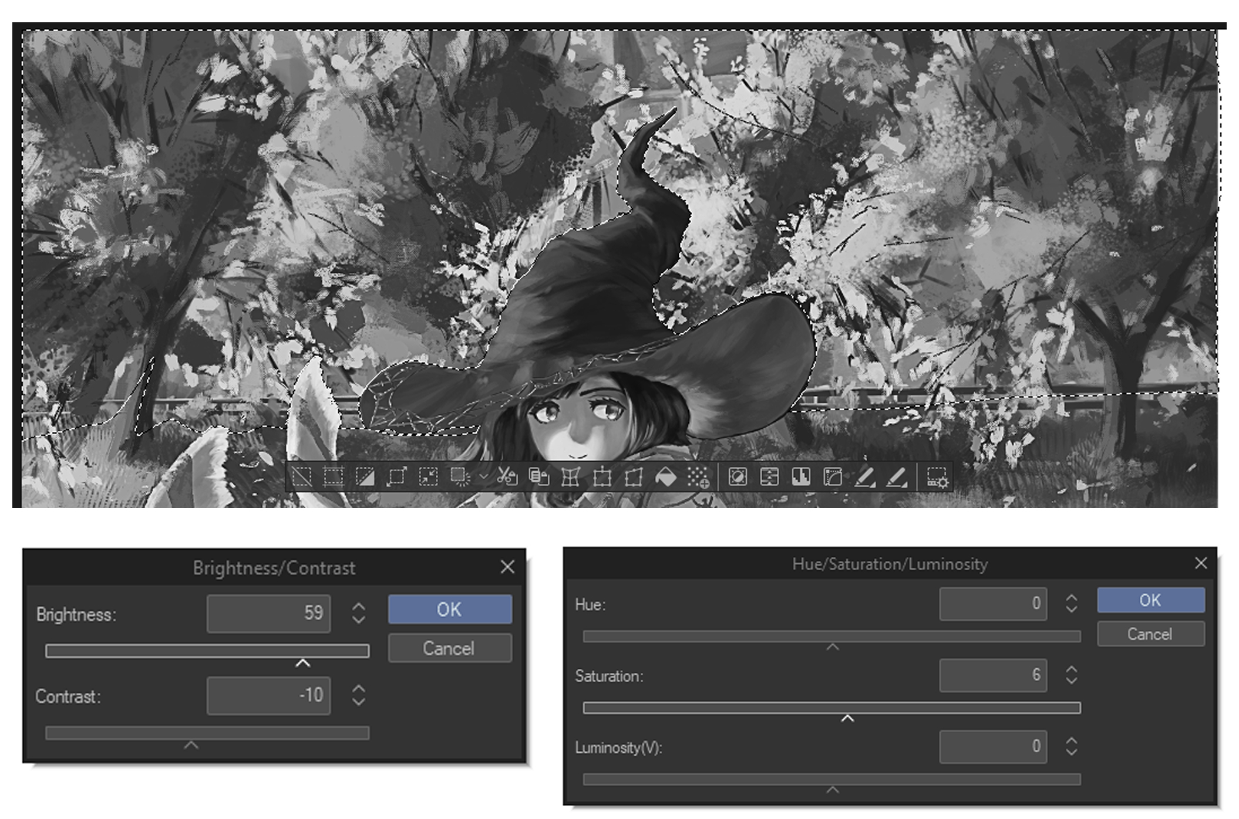Click the Cut and paste icon
The height and width of the screenshot is (819, 1239).
pyautogui.click(x=507, y=476)
